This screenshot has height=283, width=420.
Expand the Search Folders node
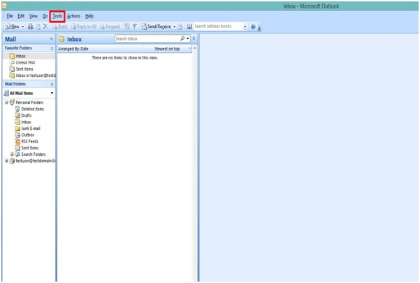12,154
